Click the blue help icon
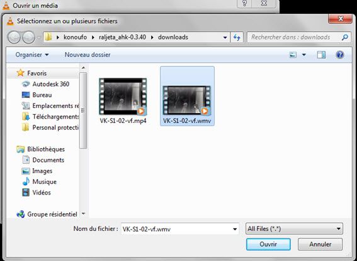 click(x=340, y=55)
